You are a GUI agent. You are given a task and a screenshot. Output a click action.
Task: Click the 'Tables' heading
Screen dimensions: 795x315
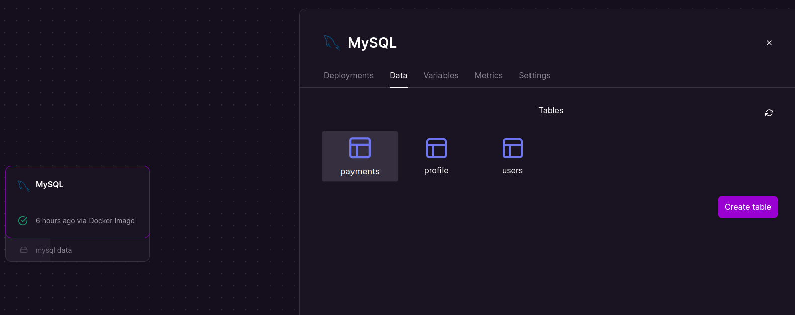pyautogui.click(x=551, y=110)
